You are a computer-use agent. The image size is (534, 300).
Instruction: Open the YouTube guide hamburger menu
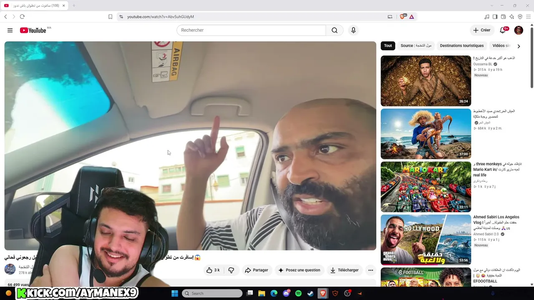click(x=10, y=30)
